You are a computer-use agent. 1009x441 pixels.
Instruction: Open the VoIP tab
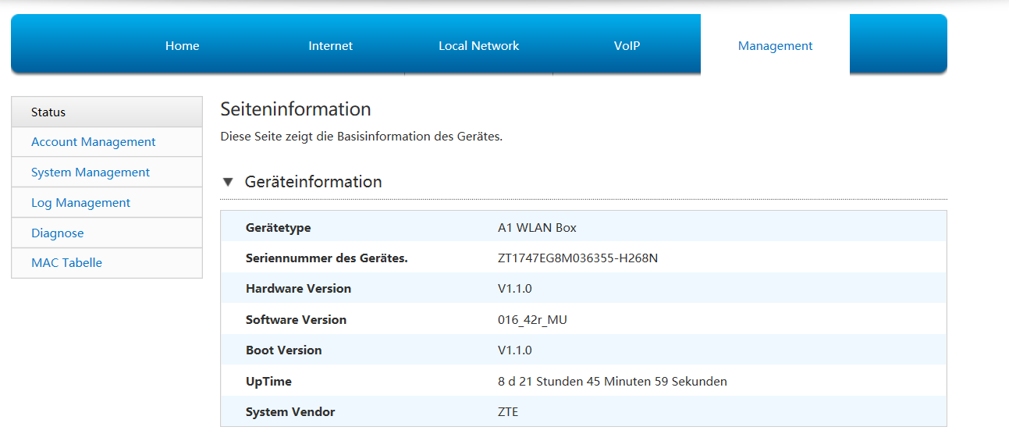pyautogui.click(x=627, y=46)
